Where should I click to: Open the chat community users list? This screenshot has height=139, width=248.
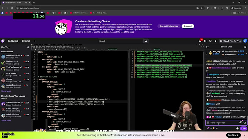[245, 47]
